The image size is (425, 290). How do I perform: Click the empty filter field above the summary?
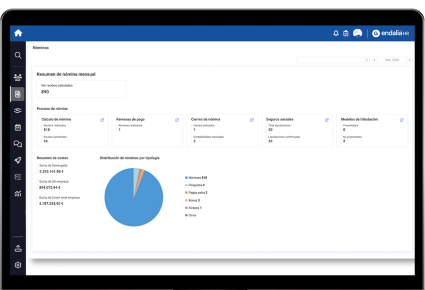click(330, 60)
